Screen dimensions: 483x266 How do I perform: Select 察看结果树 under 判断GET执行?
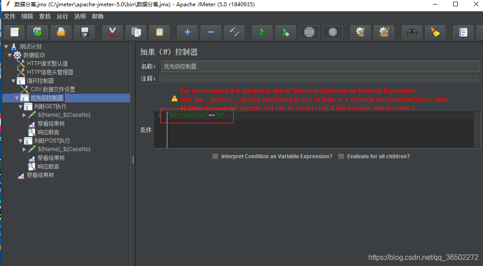[x=51, y=124]
